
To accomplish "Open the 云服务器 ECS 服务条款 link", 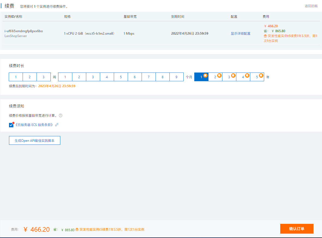I will coord(34,125).
